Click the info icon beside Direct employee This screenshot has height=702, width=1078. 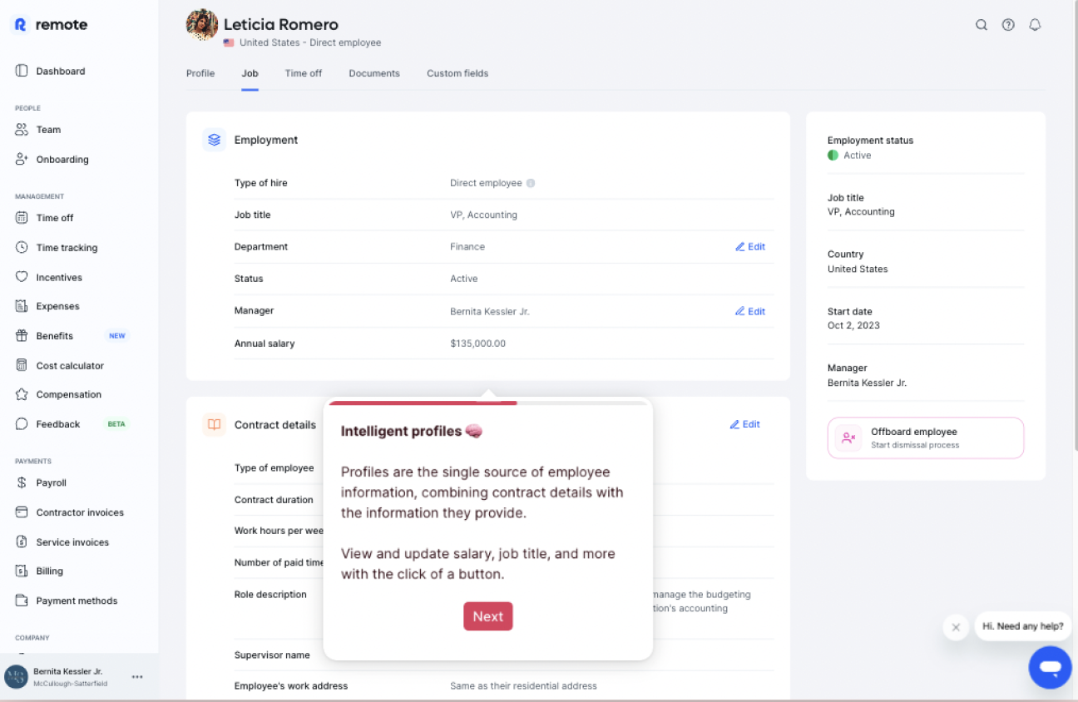(531, 183)
